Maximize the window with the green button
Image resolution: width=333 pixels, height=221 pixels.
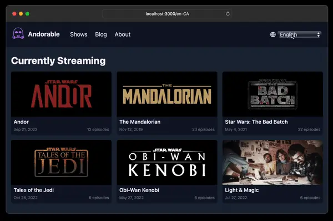(27, 13)
